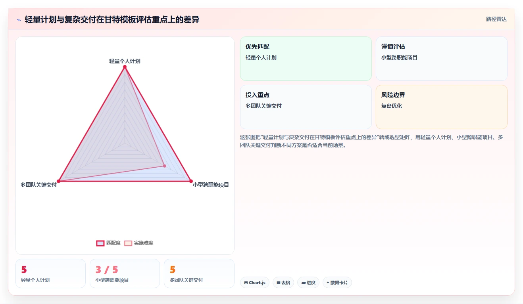
Task: Click the stat card showing 5 轻量个人计划
Action: coord(50,273)
